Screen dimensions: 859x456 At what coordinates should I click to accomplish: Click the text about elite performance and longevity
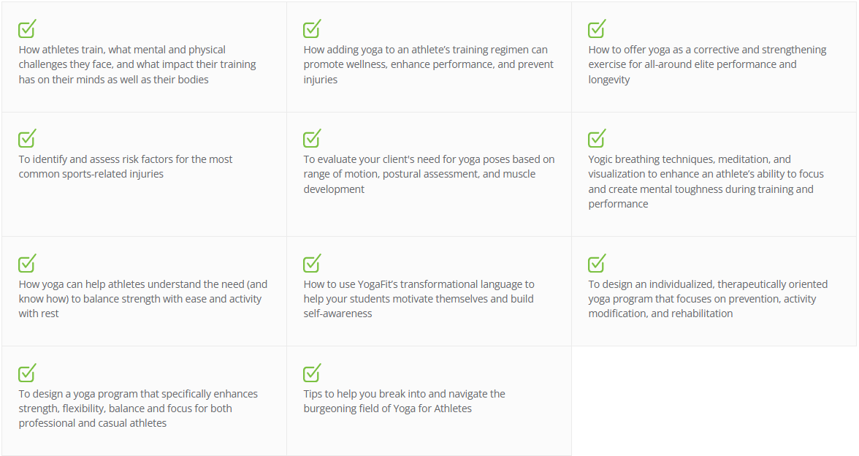click(707, 64)
